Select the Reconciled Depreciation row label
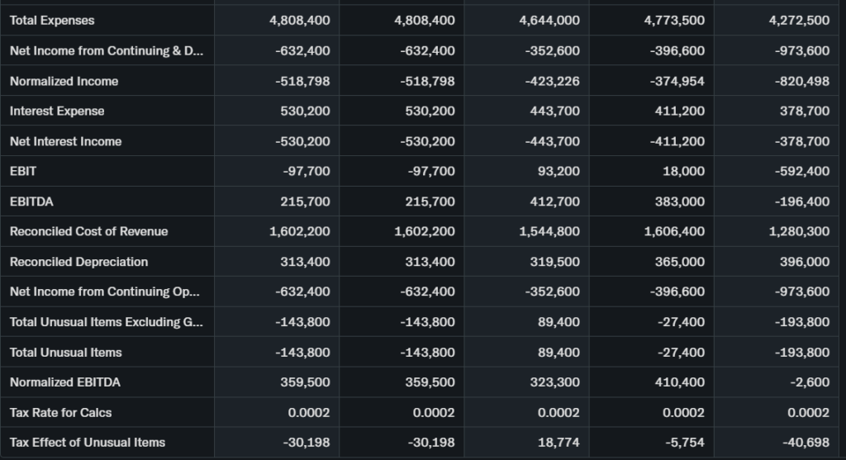846x460 pixels. pyautogui.click(x=78, y=262)
